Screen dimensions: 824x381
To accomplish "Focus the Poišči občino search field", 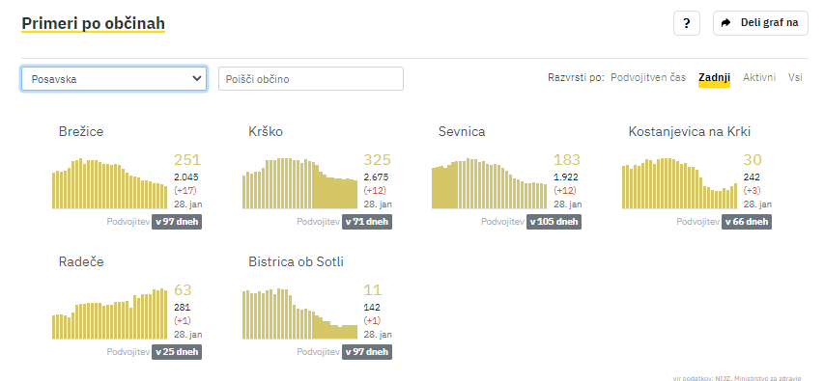I will pos(311,79).
